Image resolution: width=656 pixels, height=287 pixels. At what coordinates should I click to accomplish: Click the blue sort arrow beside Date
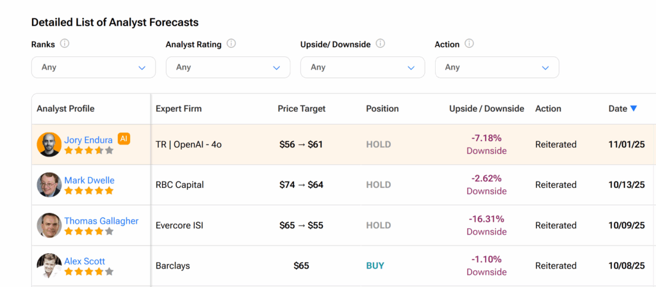pos(634,109)
